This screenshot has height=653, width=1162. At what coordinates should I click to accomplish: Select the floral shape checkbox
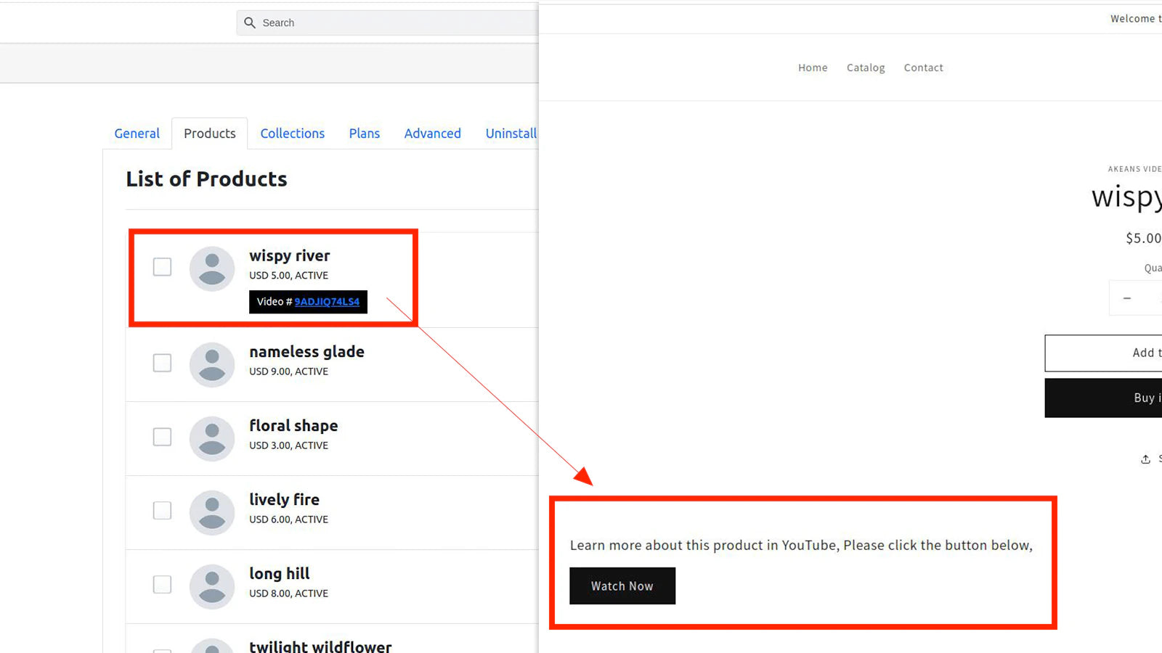(x=162, y=437)
